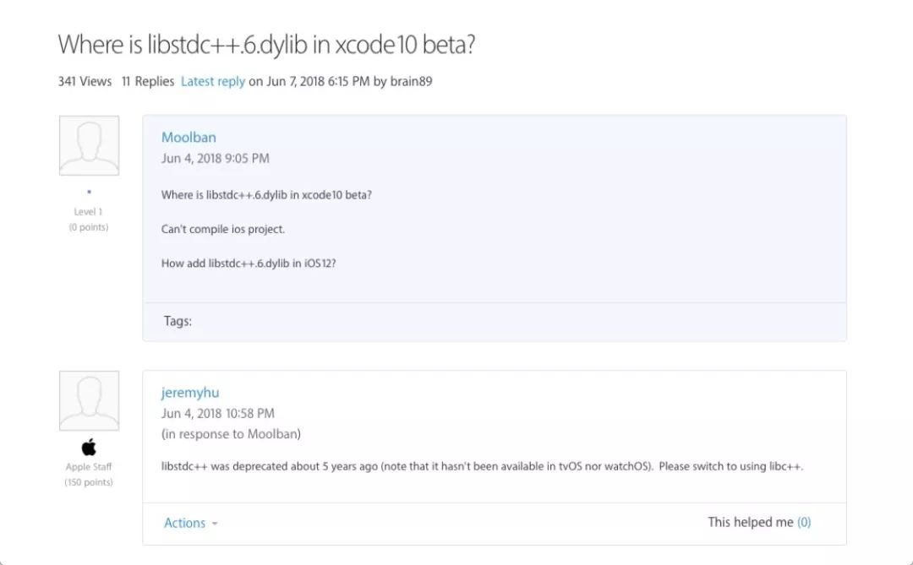Click the Actions dropdown arrow
Screen dimensions: 913x565
[x=214, y=524]
